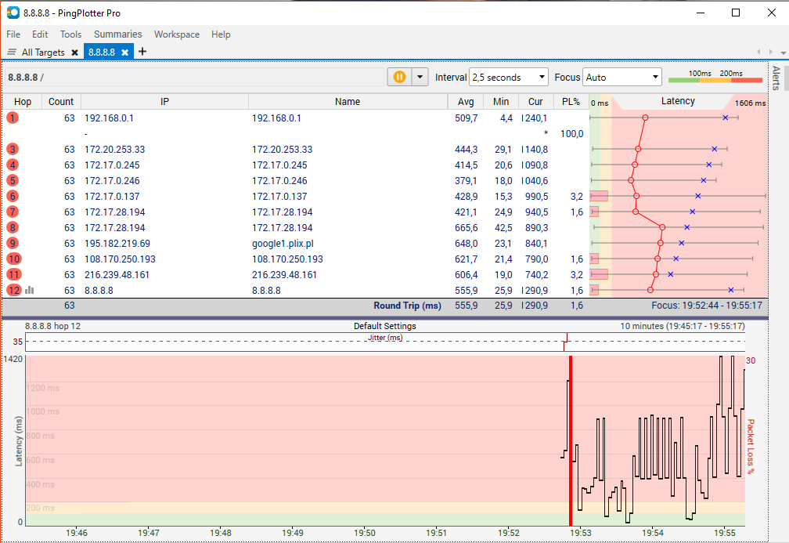Click hop 4 red circle icon
The image size is (789, 543).
[13, 165]
